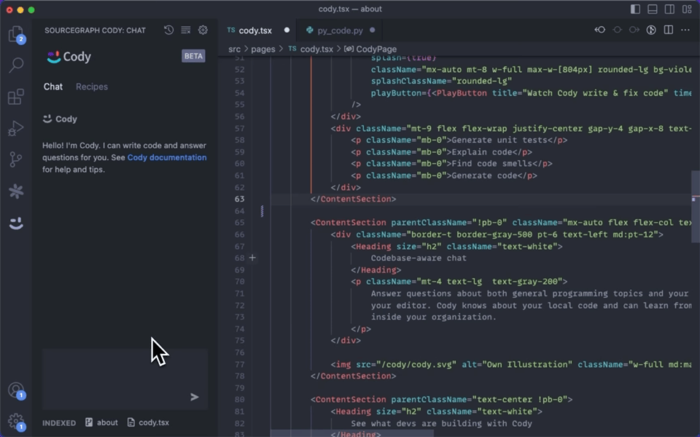Open the Extensions panel icon
Viewport: 700px width, 437px height.
(x=16, y=96)
